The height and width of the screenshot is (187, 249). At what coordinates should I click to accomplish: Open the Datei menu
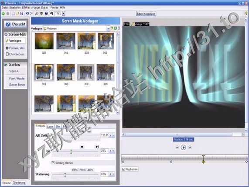(5, 7)
